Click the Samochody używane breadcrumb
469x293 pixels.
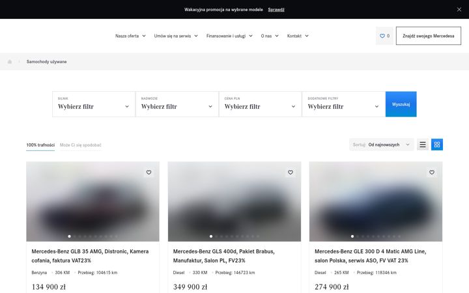[46, 62]
